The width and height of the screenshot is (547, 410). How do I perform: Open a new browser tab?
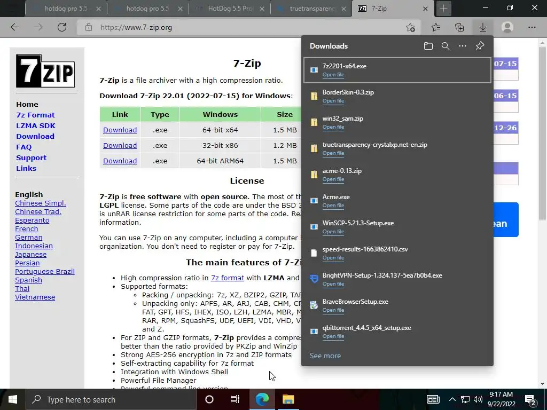(x=443, y=9)
